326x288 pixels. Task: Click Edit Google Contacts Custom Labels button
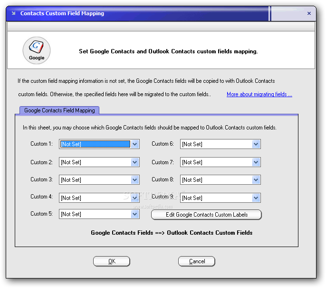206,215
